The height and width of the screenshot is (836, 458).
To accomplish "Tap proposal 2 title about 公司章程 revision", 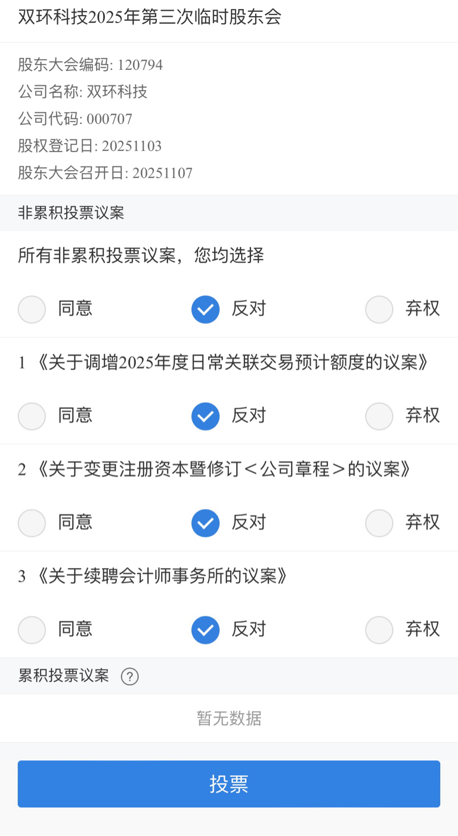I will 215,470.
